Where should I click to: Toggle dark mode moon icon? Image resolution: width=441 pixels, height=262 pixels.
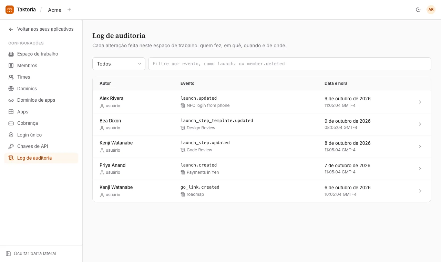418,10
